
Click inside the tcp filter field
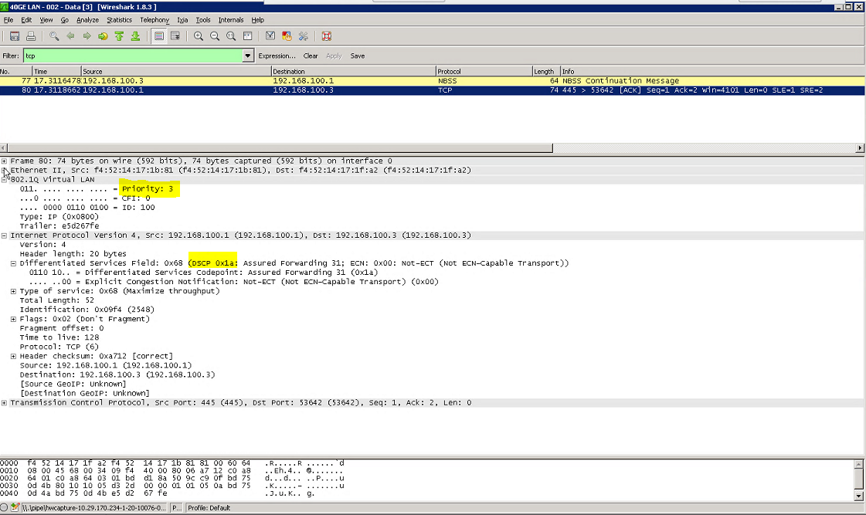pos(131,56)
